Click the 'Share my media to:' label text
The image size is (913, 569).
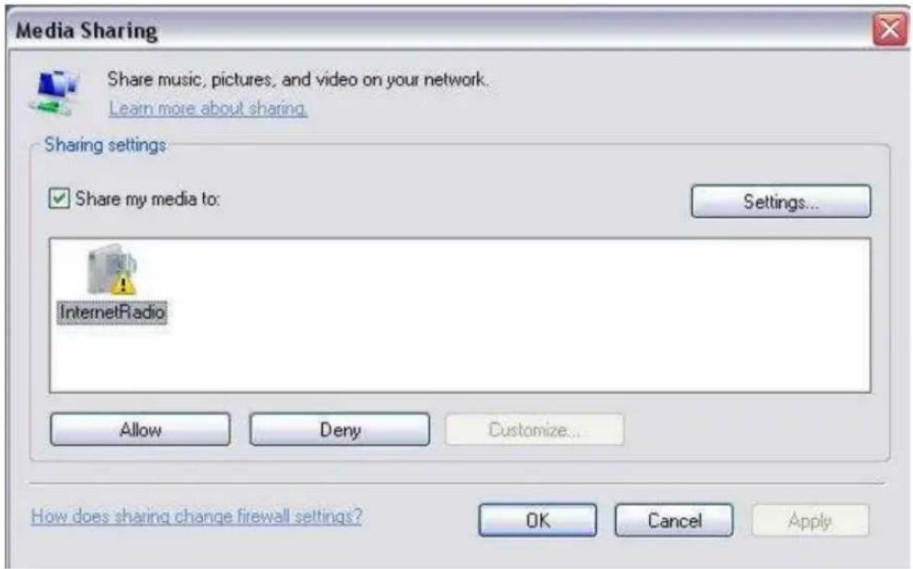[147, 199]
